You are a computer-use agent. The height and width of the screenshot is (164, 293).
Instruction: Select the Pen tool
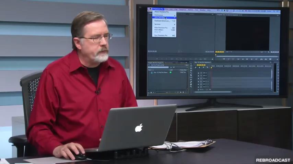[191, 82]
